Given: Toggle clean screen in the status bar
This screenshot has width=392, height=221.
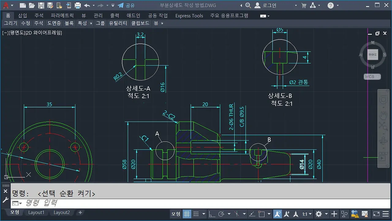Looking at the screenshot, I should 376,214.
